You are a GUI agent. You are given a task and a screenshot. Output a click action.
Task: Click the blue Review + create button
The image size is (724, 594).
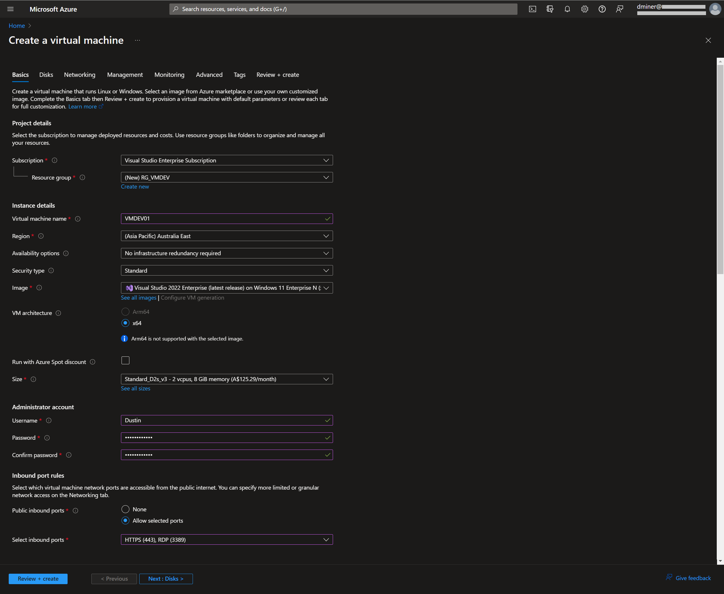tap(38, 579)
